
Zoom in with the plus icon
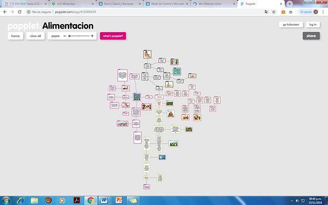coord(92,36)
